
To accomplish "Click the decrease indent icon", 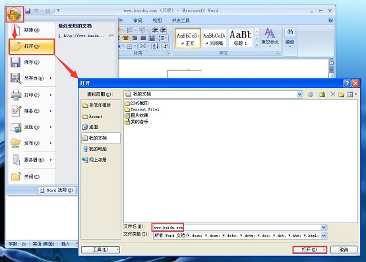I will point(155,30).
